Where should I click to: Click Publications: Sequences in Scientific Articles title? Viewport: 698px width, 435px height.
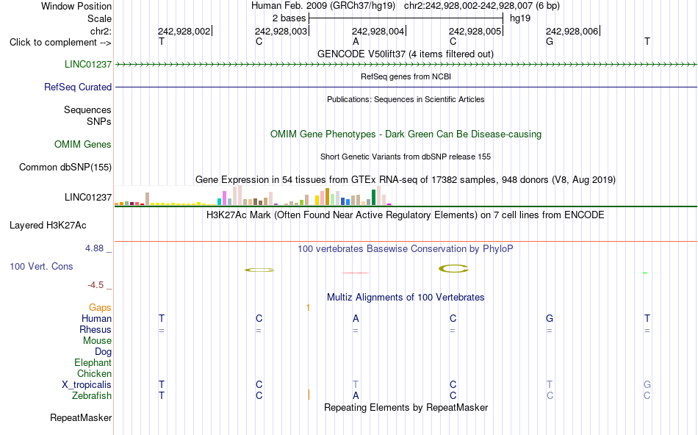coord(406,99)
